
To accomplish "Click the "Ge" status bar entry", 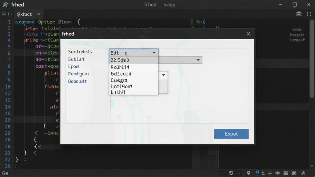I will 5,173.
